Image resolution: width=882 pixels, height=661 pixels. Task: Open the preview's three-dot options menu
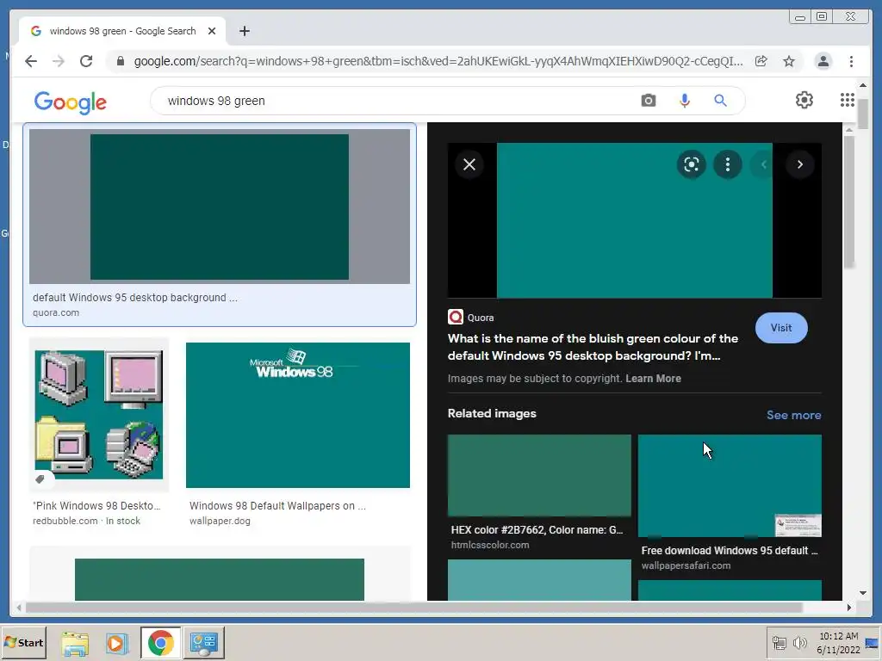(728, 164)
